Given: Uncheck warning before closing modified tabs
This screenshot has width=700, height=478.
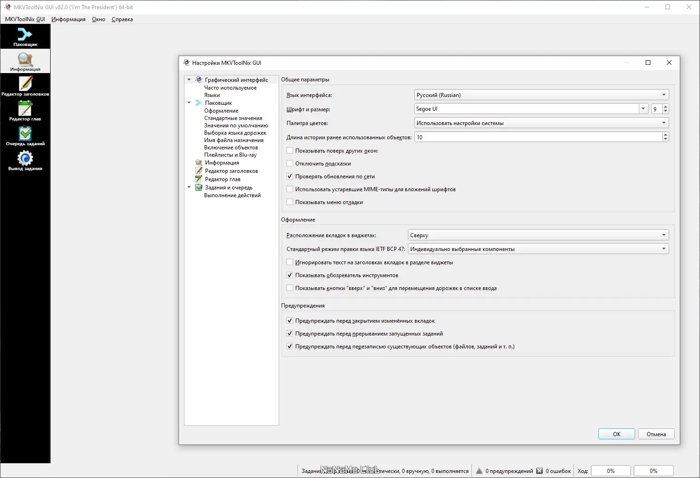Looking at the screenshot, I should pos(290,320).
